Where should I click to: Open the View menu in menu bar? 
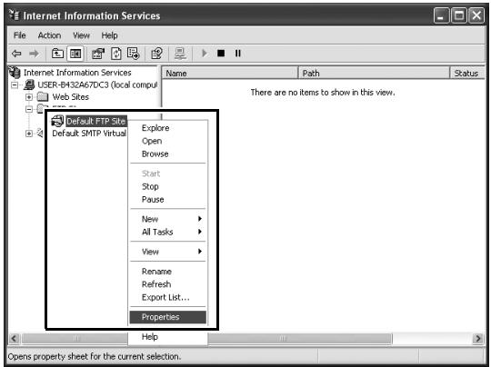(82, 35)
